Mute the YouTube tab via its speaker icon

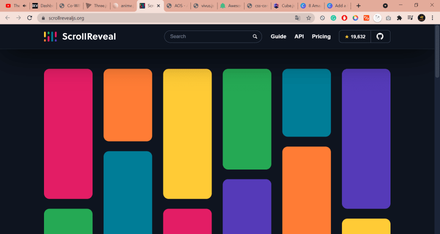(x=24, y=5)
